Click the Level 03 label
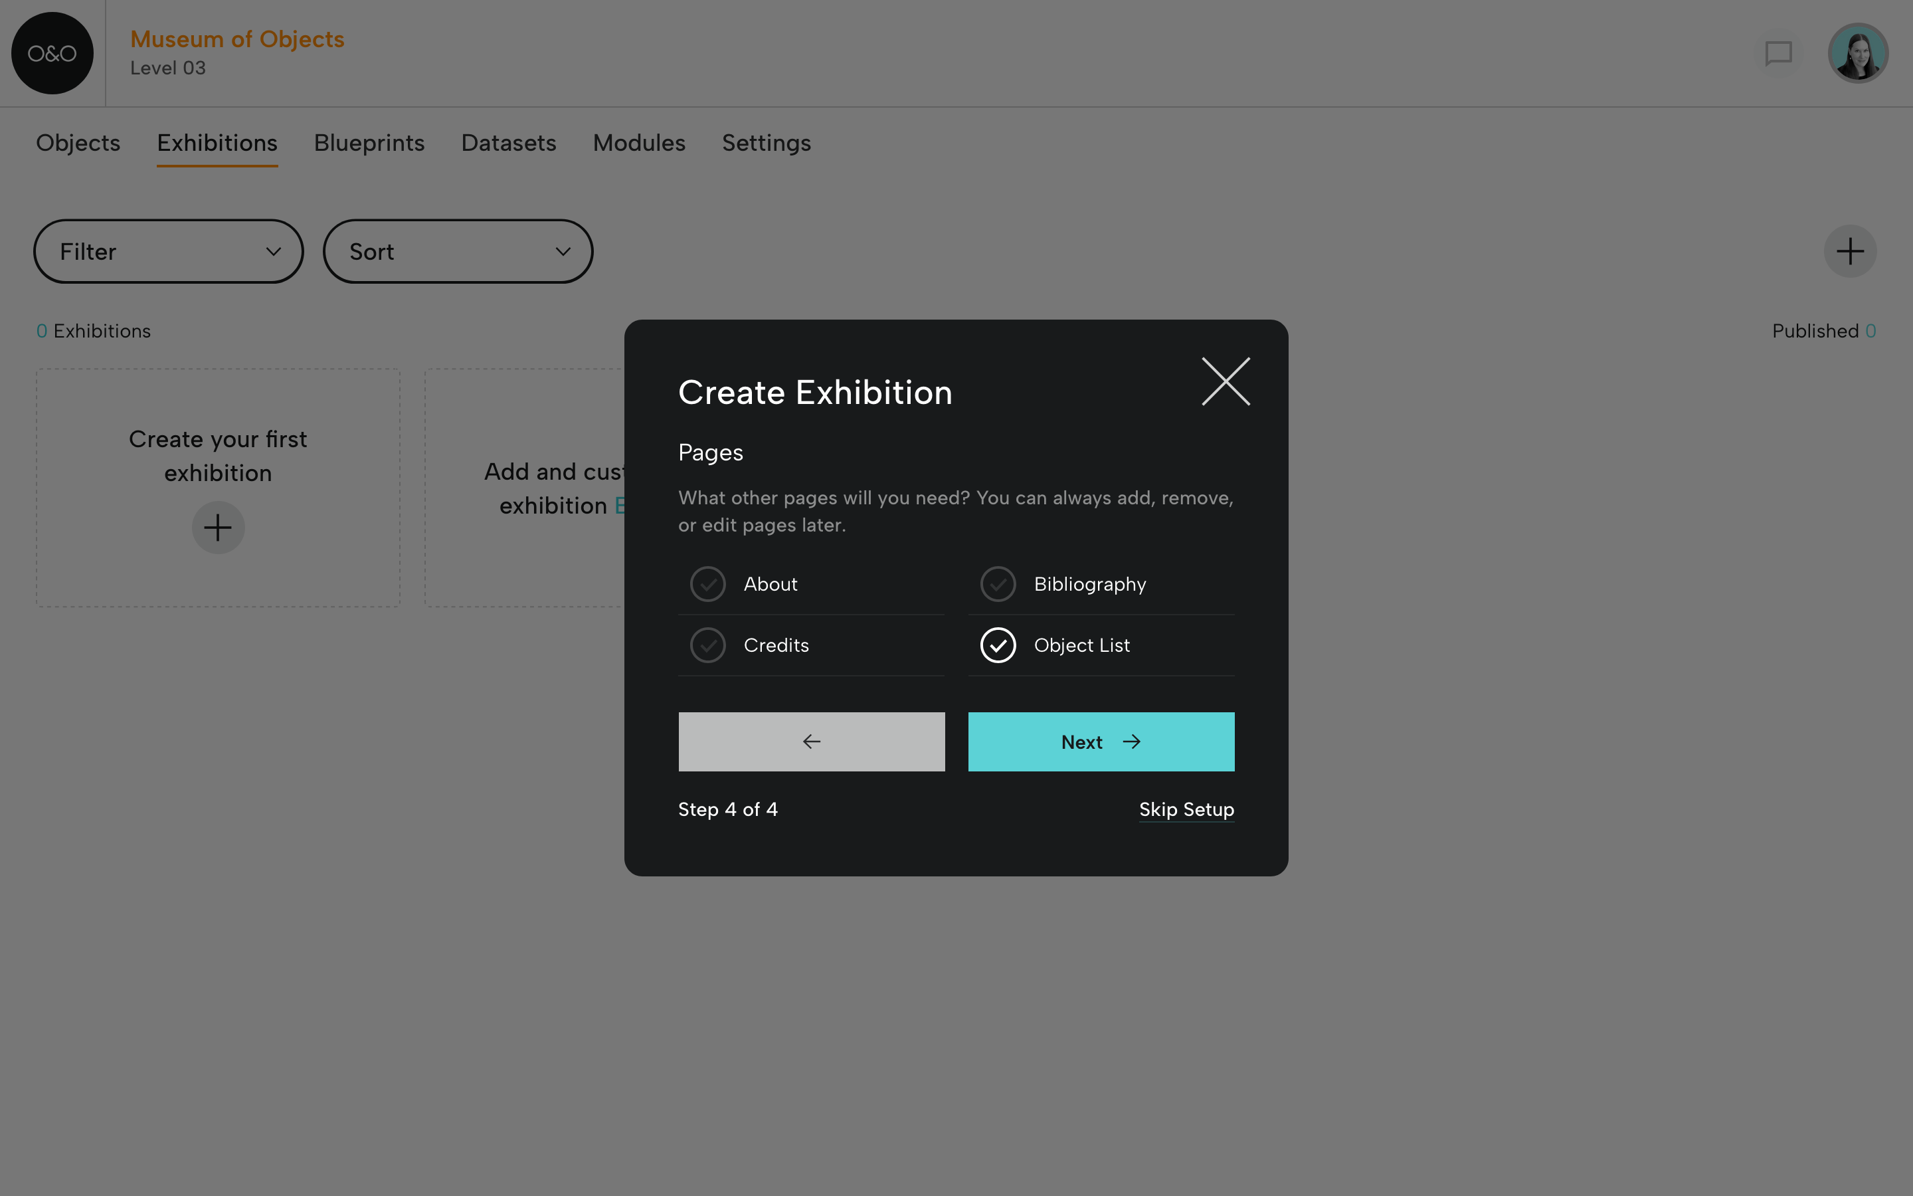 pyautogui.click(x=167, y=69)
